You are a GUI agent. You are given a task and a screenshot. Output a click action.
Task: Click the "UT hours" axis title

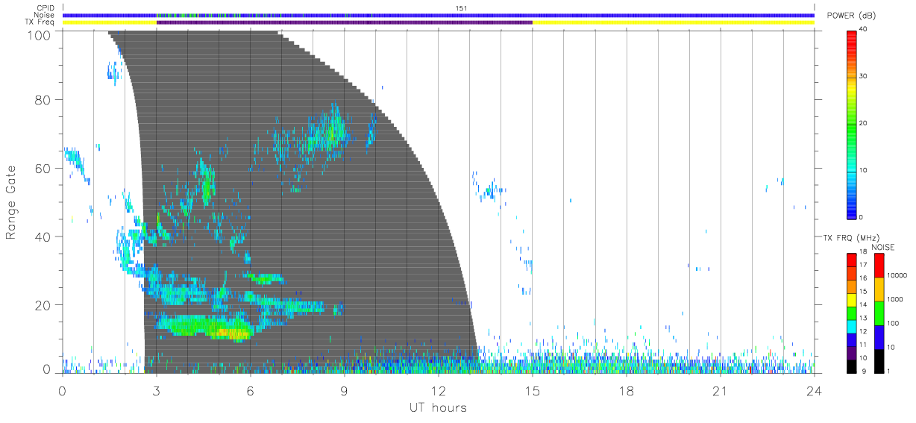coord(438,408)
